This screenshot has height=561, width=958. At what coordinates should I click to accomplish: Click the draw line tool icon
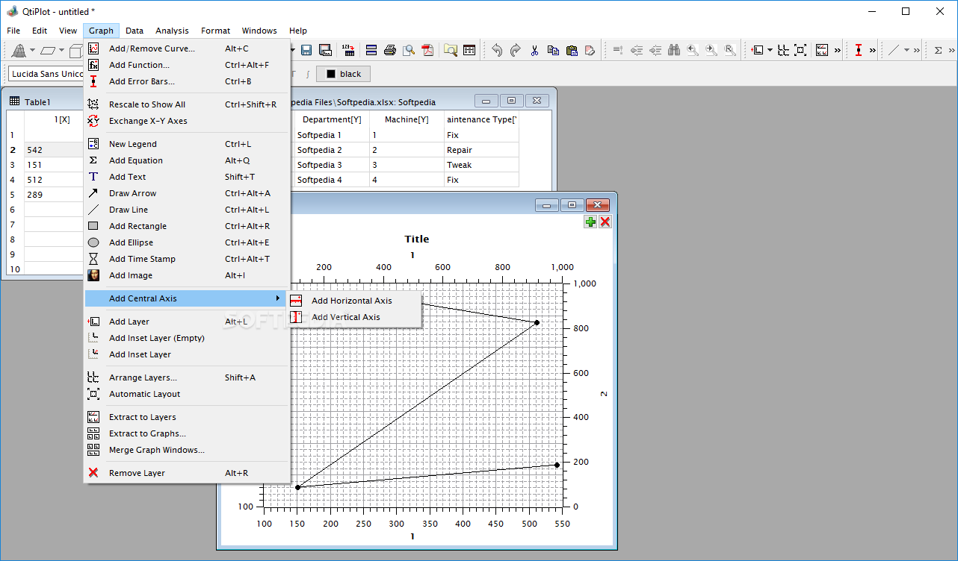894,50
